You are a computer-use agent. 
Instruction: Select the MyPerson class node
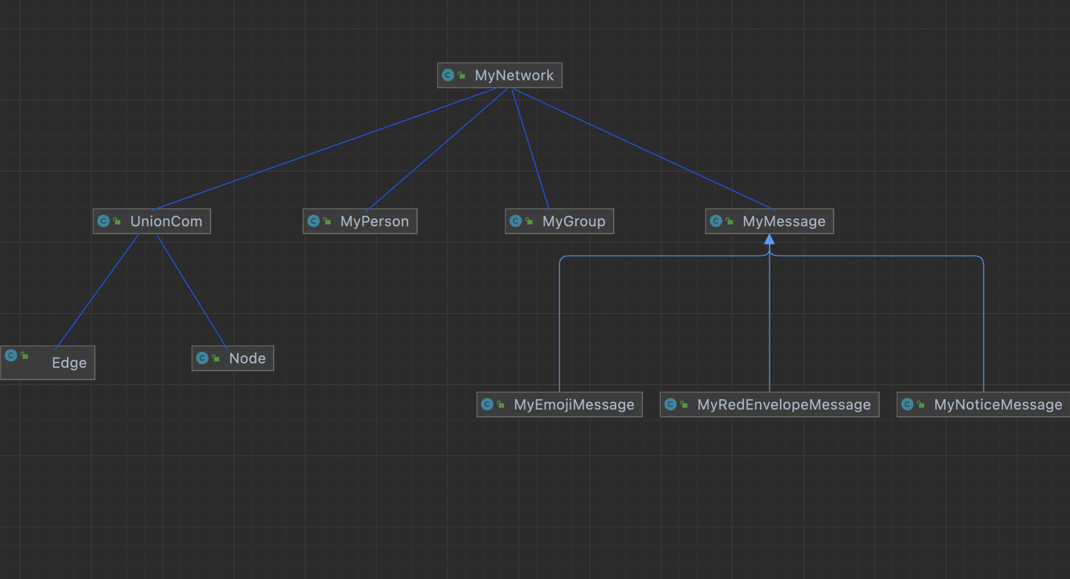coord(360,221)
